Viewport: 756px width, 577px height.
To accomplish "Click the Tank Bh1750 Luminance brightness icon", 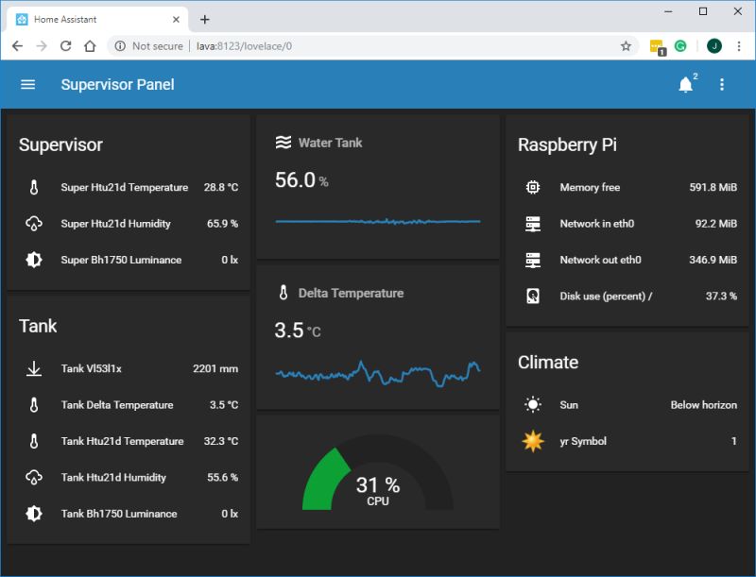I will [34, 514].
